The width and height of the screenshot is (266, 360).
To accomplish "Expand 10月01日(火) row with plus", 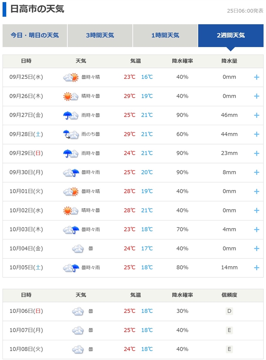I will [256, 191].
